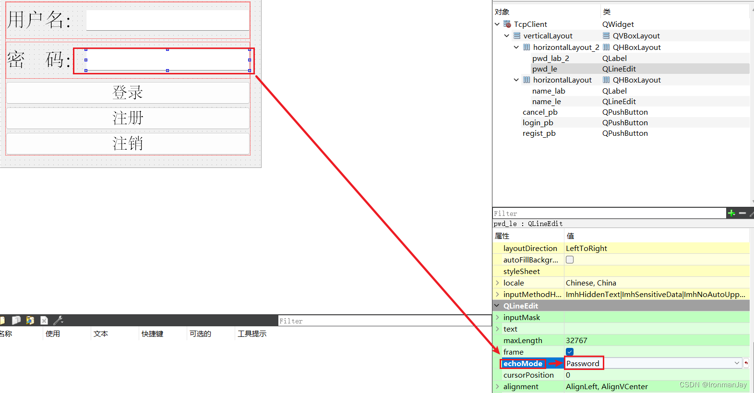Click the paste action icon in Action Editor
Image resolution: width=754 pixels, height=393 pixels.
[x=30, y=320]
